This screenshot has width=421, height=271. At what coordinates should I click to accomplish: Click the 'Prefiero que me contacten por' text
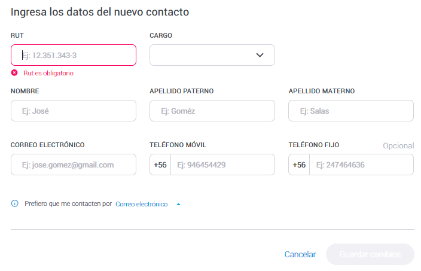(x=68, y=203)
